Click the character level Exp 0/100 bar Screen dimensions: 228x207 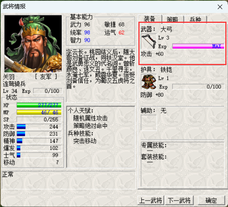click(x=48, y=91)
